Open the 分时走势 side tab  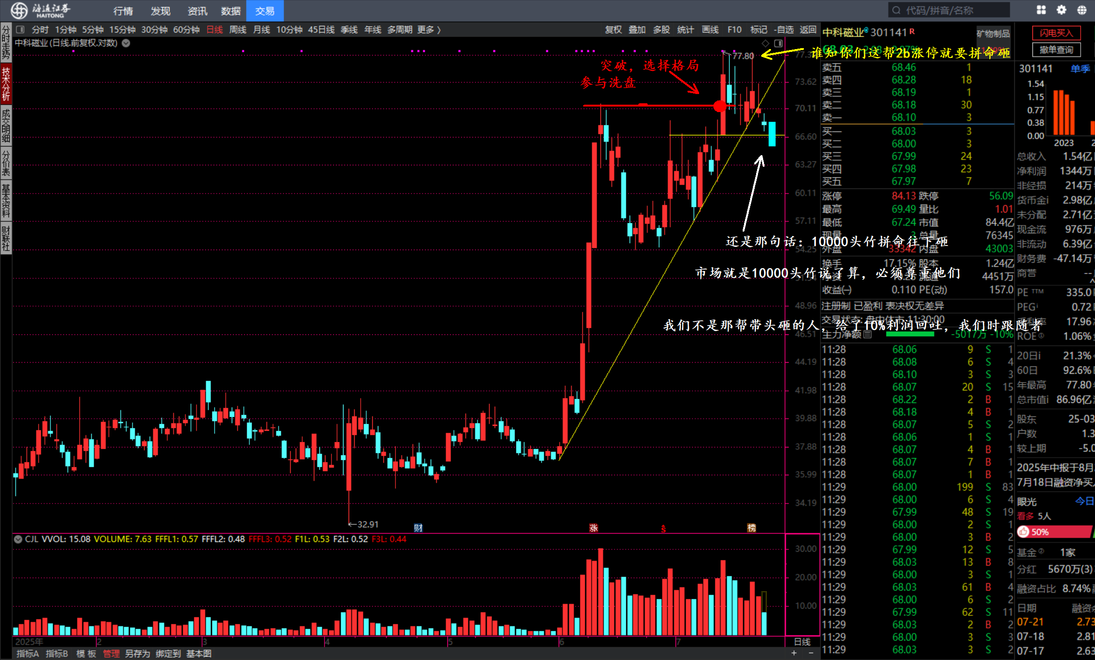click(x=6, y=42)
